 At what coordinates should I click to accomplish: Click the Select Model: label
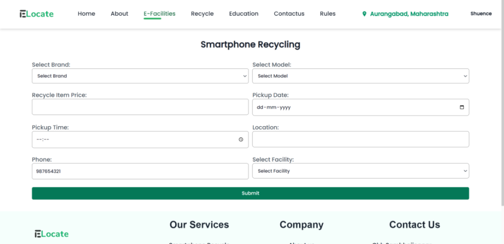(272, 64)
